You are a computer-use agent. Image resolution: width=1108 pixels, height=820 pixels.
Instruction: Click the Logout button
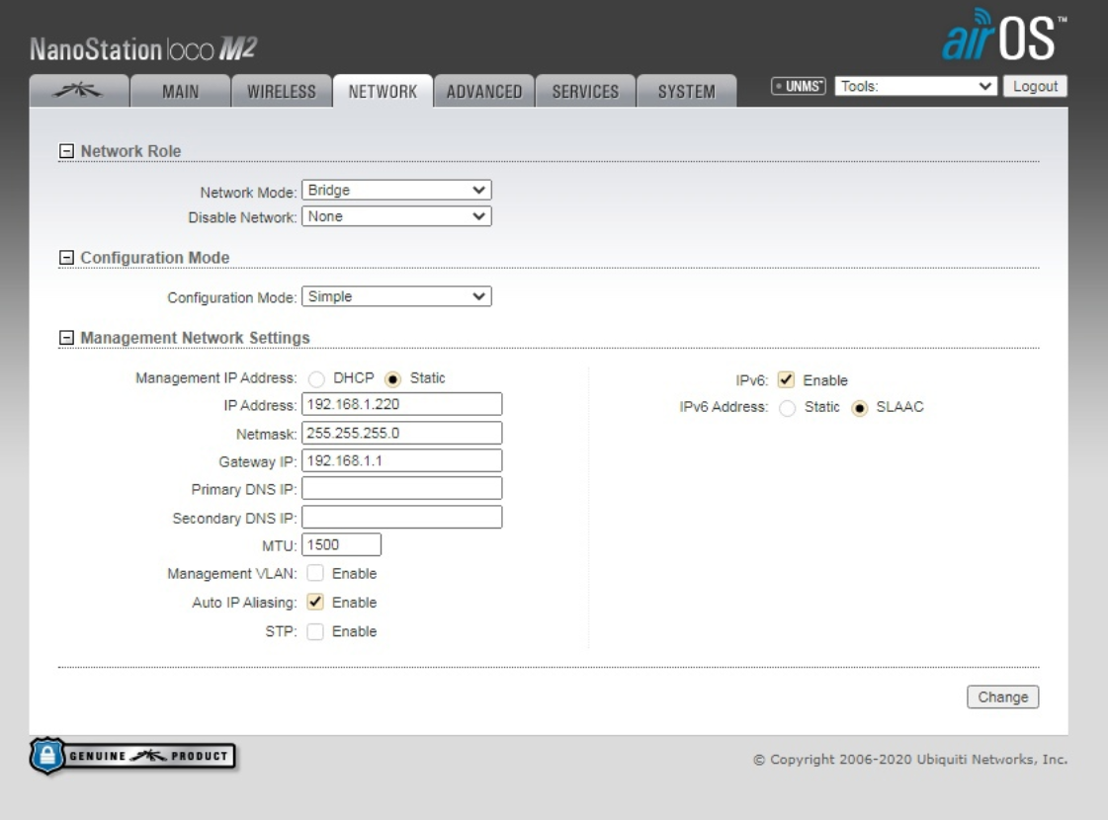point(1035,87)
